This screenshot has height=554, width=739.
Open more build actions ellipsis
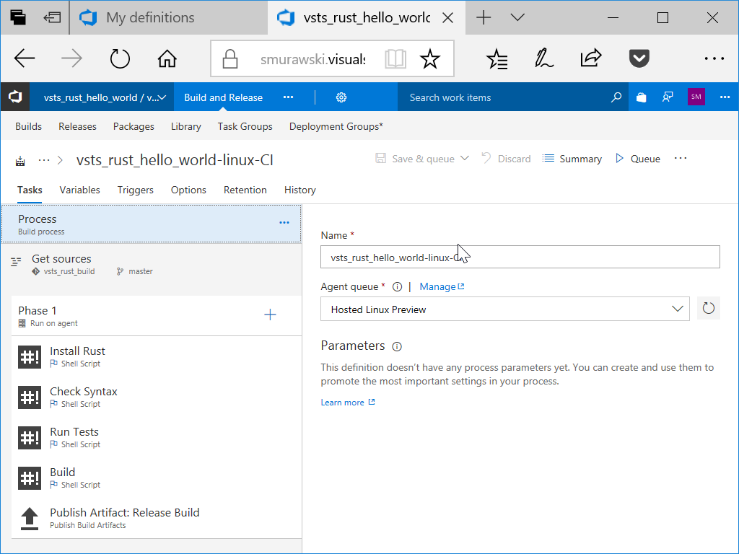coord(680,158)
